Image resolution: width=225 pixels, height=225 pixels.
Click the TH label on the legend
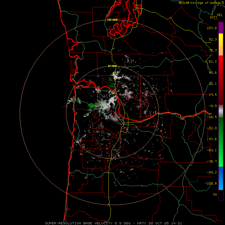tap(215, 195)
